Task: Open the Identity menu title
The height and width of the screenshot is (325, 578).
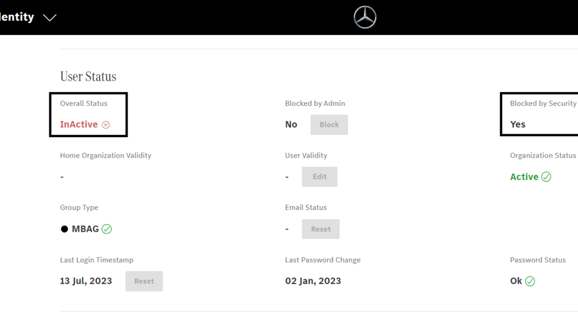Action: tap(17, 17)
